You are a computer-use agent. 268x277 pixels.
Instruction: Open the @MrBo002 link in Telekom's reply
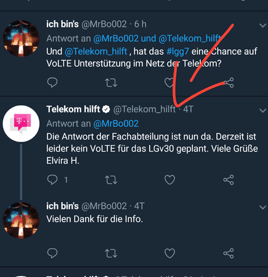pos(116,124)
